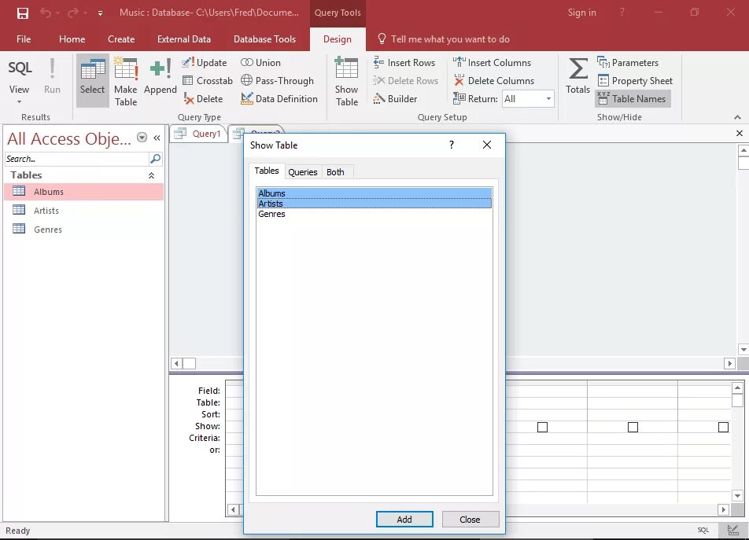Open the Property Sheet
The image size is (749, 540).
point(635,81)
